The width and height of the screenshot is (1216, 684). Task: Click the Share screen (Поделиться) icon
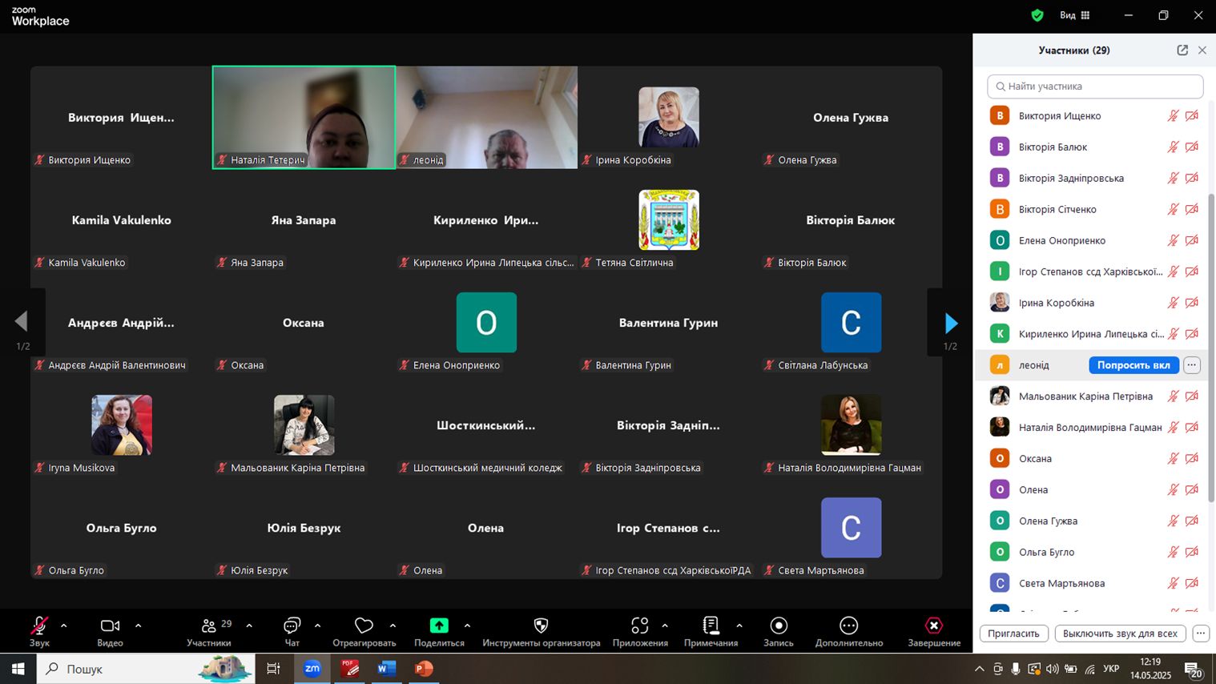439,626
